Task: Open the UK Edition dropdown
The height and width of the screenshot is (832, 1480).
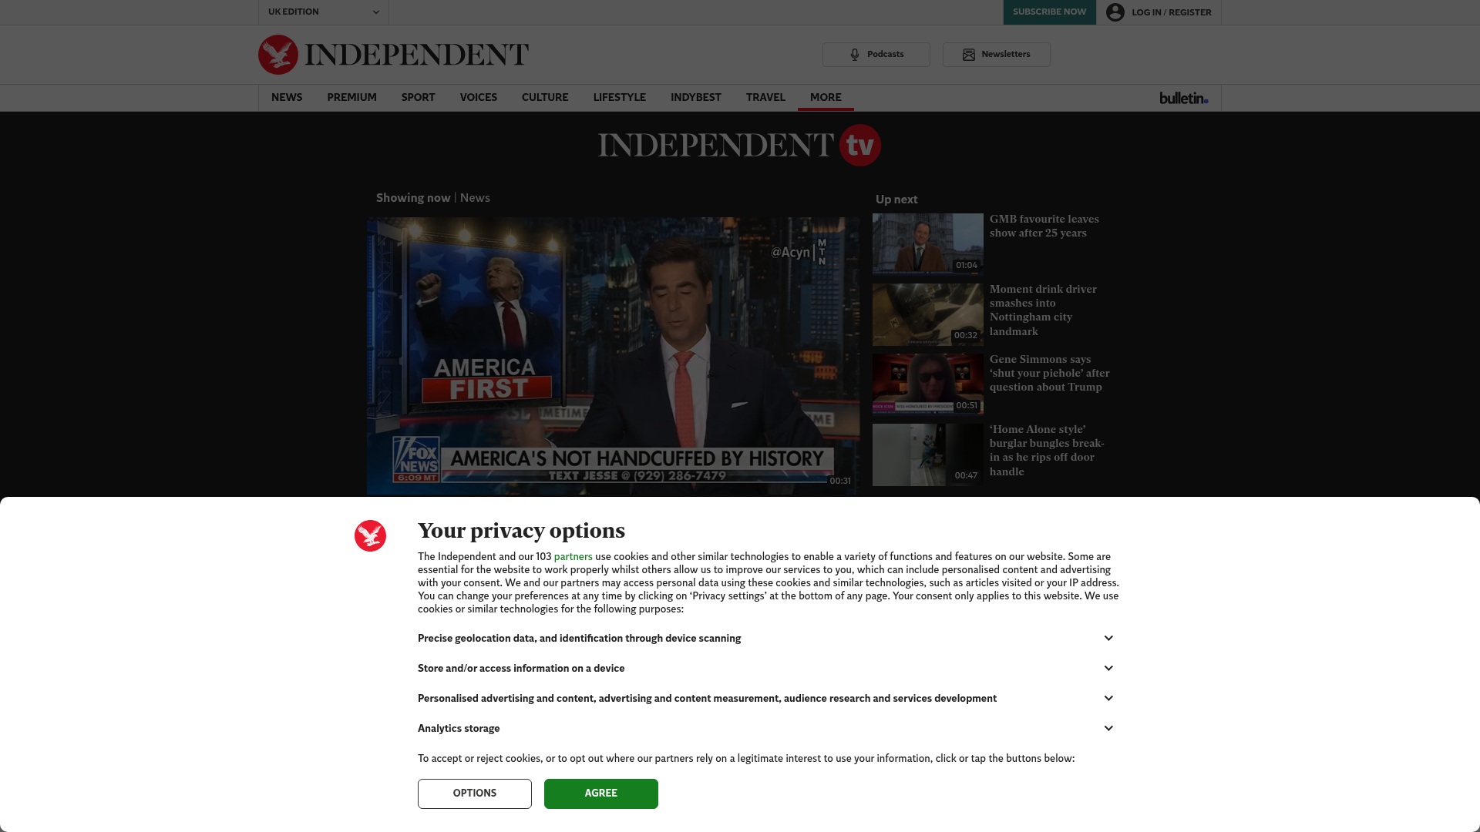Action: pos(324,12)
